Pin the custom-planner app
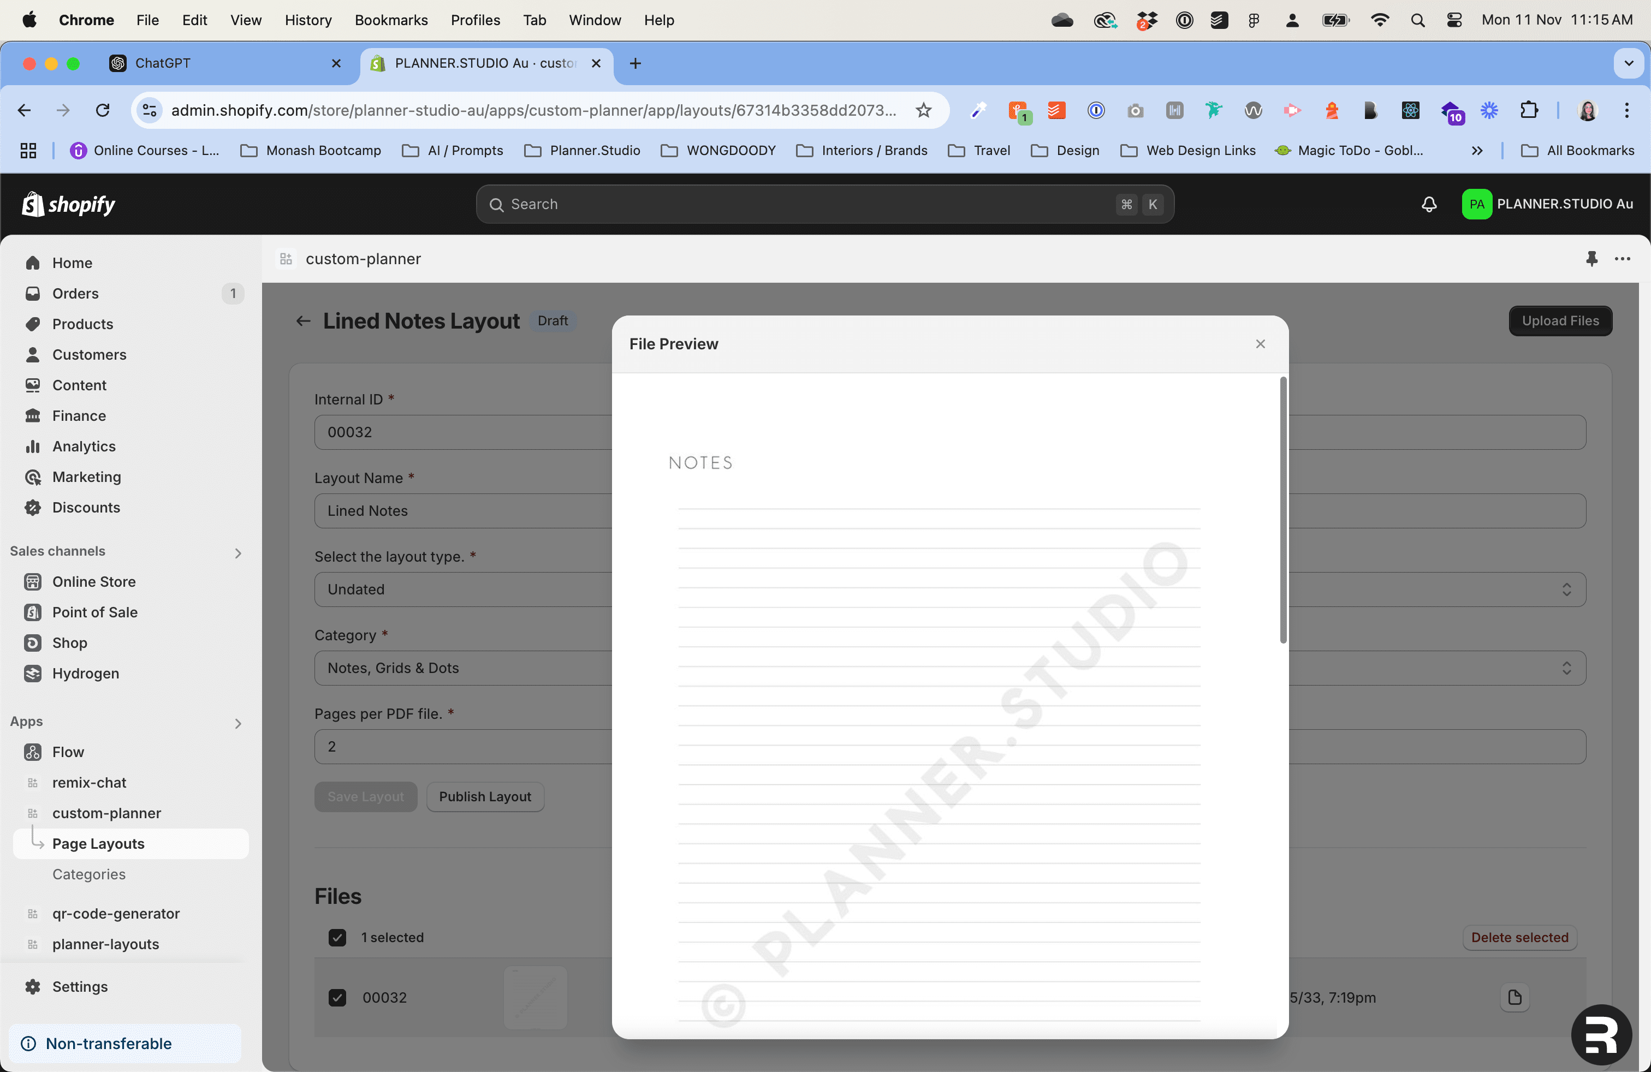Image resolution: width=1651 pixels, height=1072 pixels. [1592, 259]
